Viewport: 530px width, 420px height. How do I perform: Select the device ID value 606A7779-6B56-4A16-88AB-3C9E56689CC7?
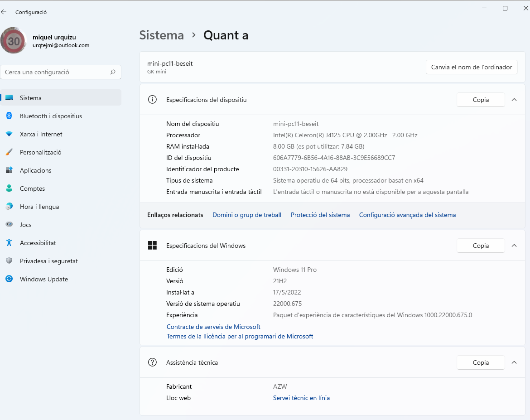[334, 158]
